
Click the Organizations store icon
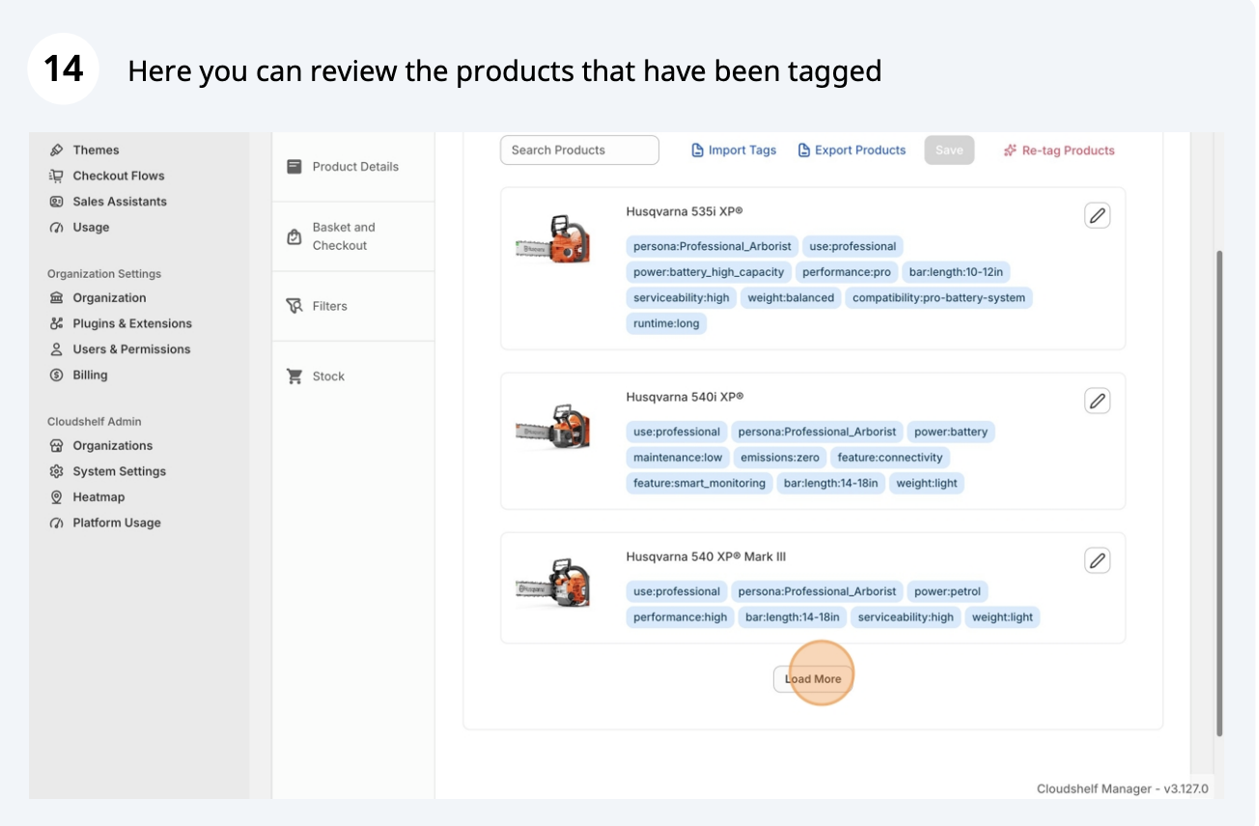point(56,446)
